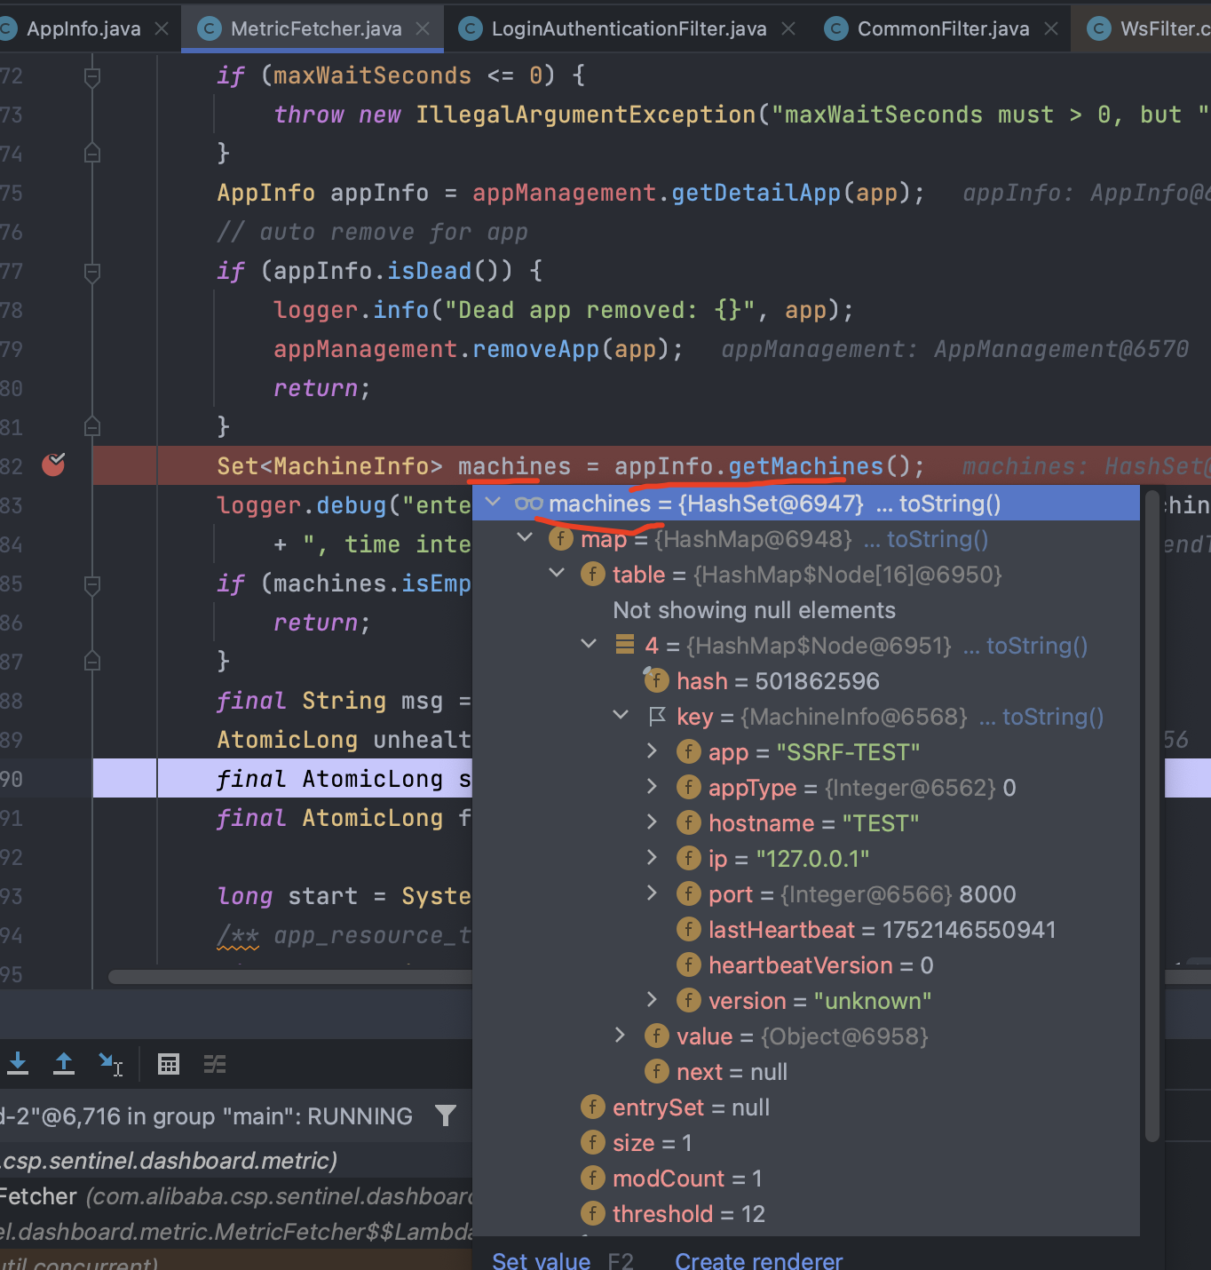
Task: Switch to the LoginAuthenticationFilter.java tab
Action: pos(628,28)
